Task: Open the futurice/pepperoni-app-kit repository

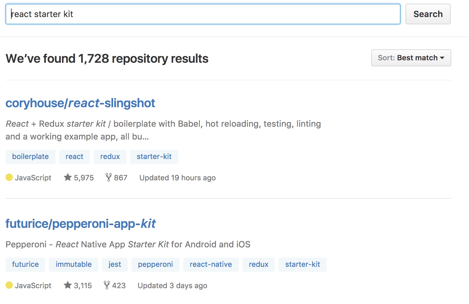Action: point(81,224)
